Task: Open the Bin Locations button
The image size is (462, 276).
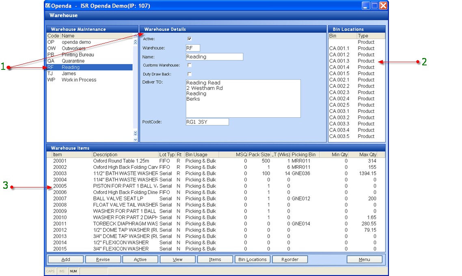Action: [x=253, y=259]
